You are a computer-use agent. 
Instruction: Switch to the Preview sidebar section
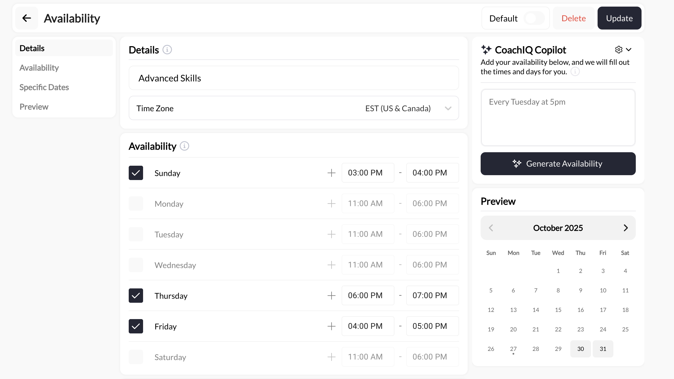(x=34, y=106)
